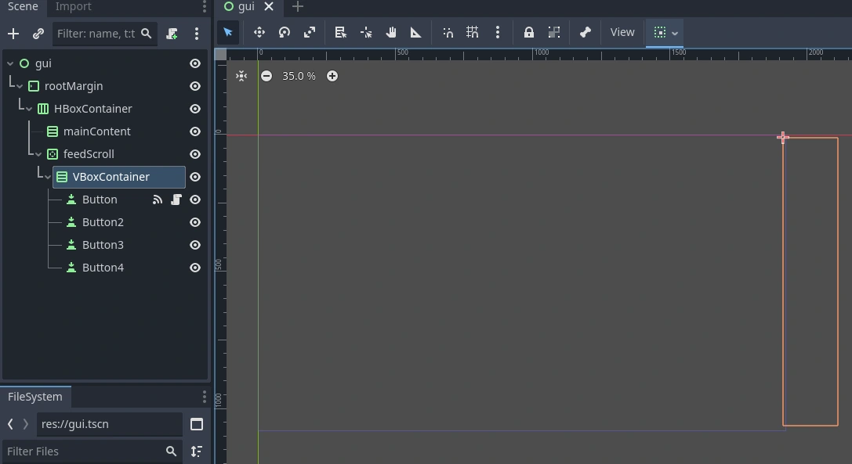
Task: Open the FileSystem tab
Action: [x=35, y=397]
